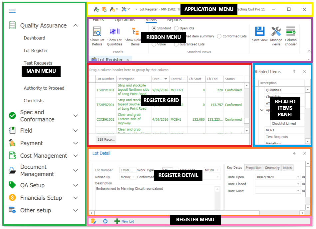316x229 pixels.
Task: Select the Conformed Lots radio button
Action: pyautogui.click(x=219, y=36)
